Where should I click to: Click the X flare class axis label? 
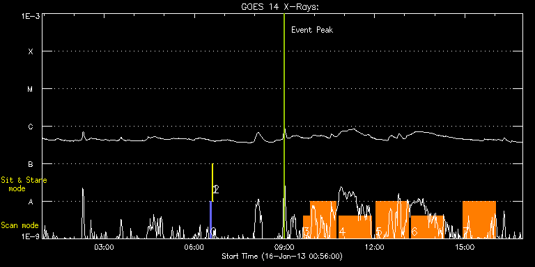point(31,51)
